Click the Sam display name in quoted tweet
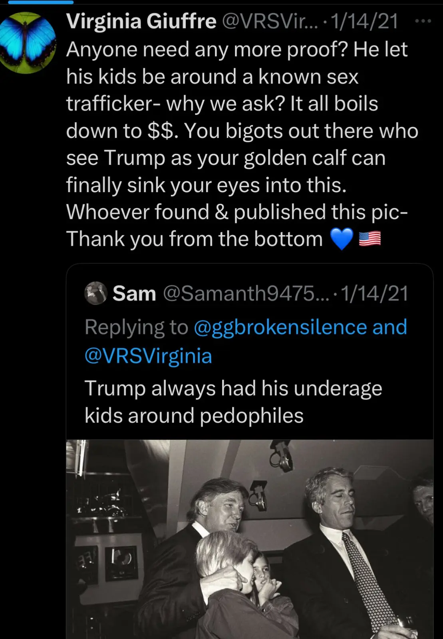The width and height of the screenshot is (443, 639). (134, 294)
